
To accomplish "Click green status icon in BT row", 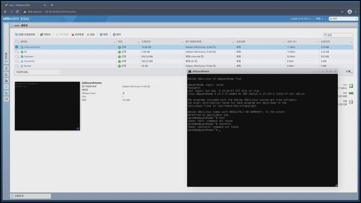I will [x=119, y=52].
